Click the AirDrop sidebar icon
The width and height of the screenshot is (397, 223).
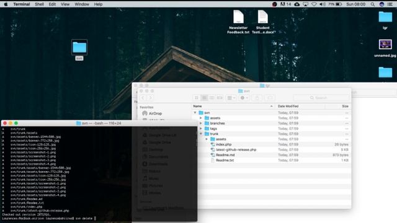[145, 113]
